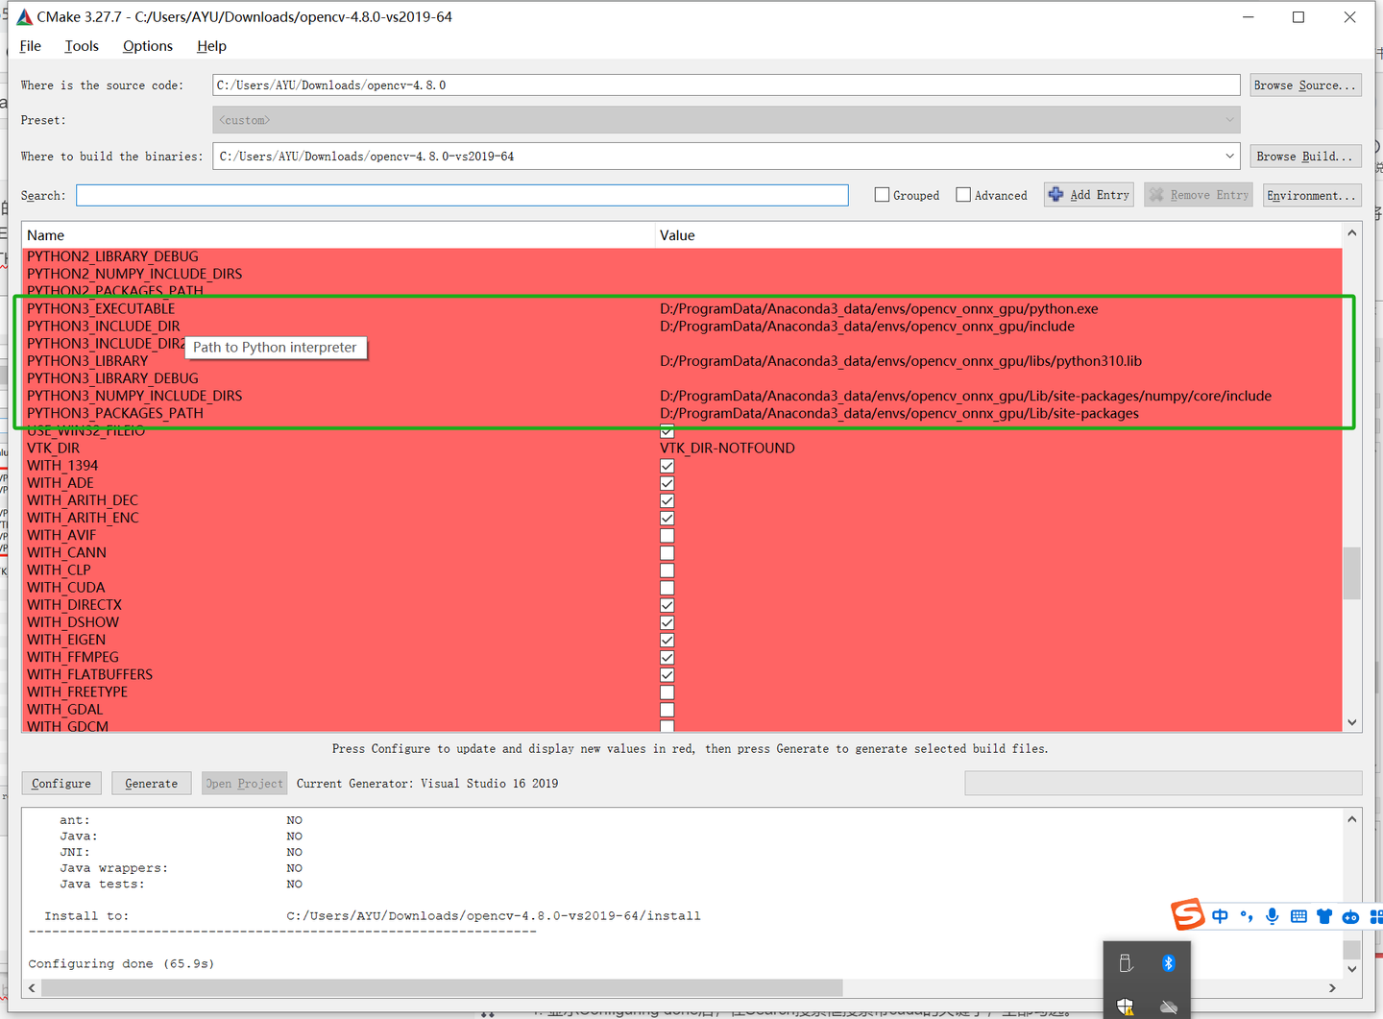The width and height of the screenshot is (1383, 1019).
Task: Click the OneDrive cloud icon in the tray
Action: 1169,1007
